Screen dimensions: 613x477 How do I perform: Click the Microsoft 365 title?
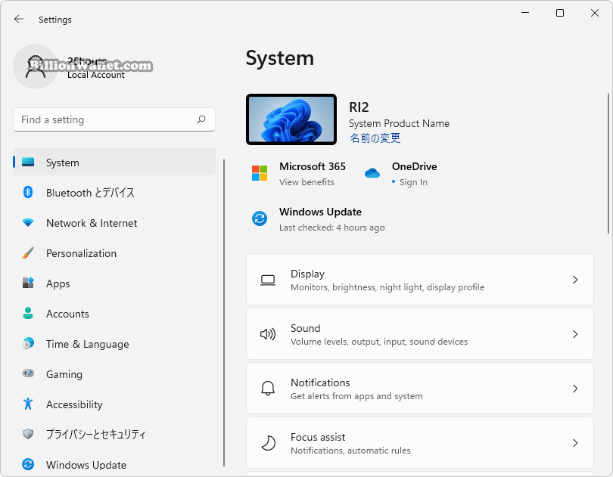(x=313, y=166)
